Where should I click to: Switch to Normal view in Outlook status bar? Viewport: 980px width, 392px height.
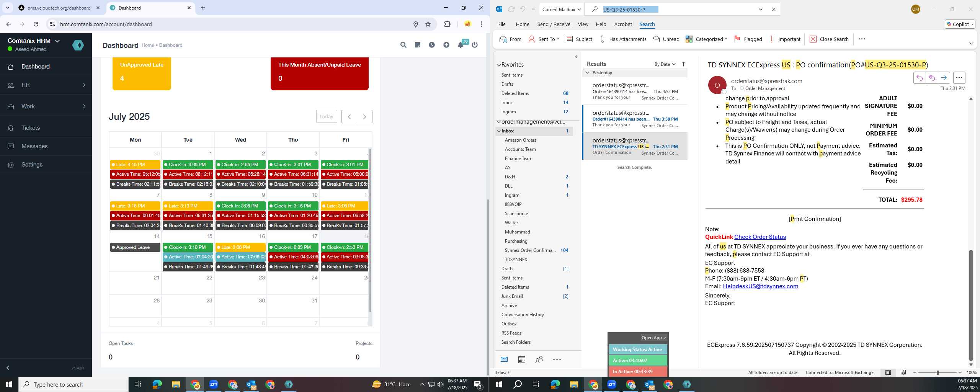(888, 372)
